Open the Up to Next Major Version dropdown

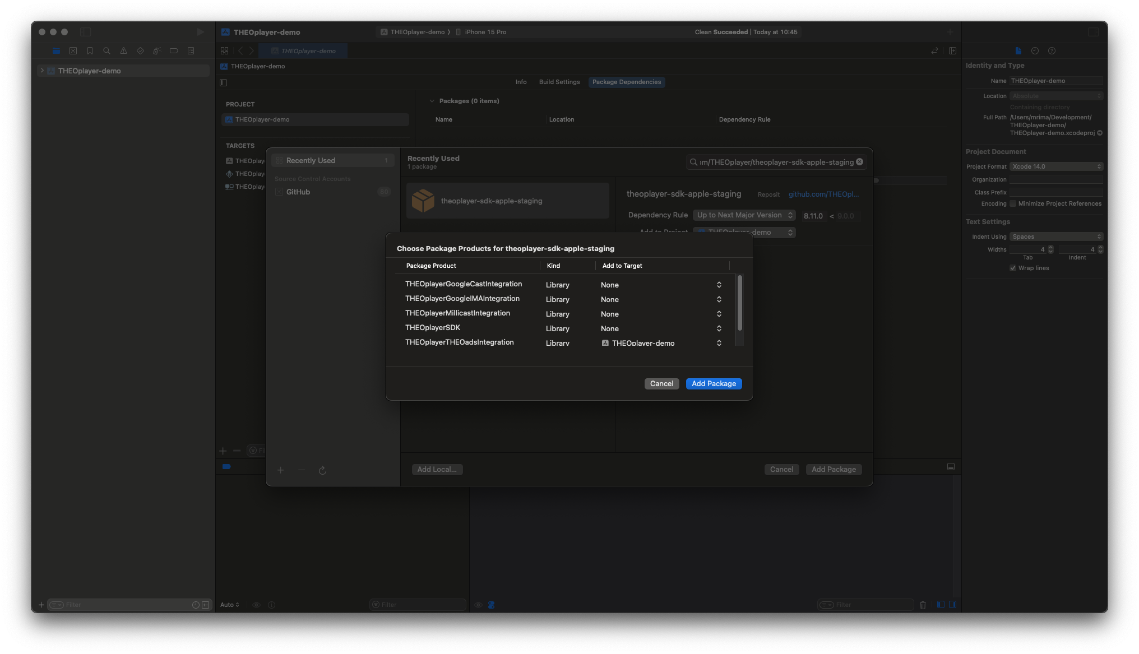pos(744,215)
